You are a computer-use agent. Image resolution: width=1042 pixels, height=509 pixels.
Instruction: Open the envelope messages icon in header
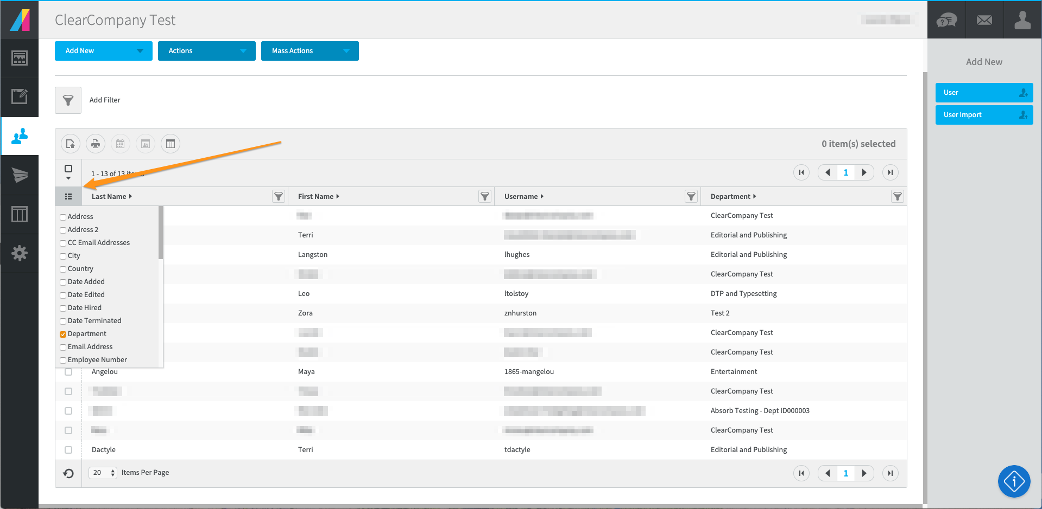984,21
